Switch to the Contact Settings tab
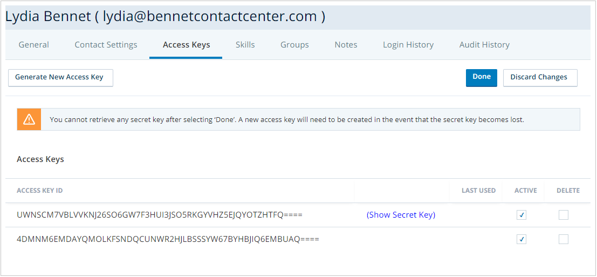Image resolution: width=597 pixels, height=277 pixels. coord(106,45)
